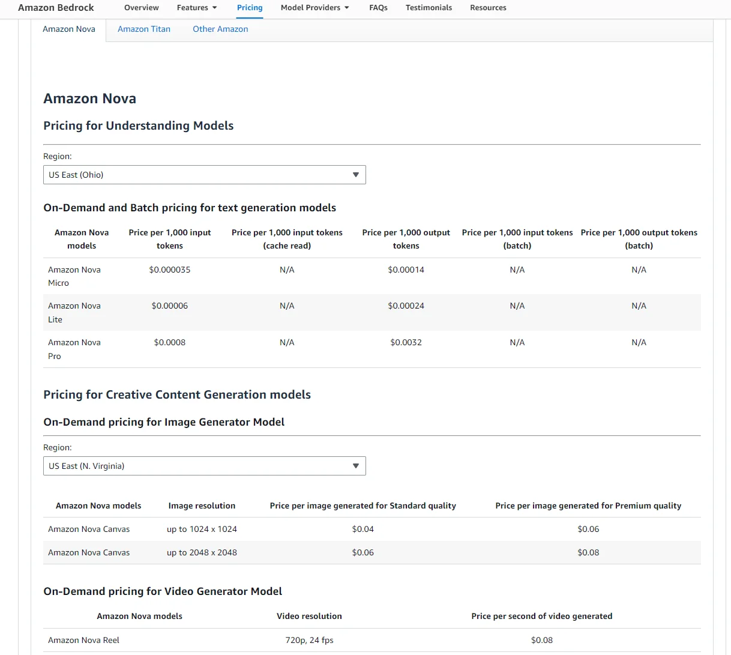Click the Video resolution column header
The width and height of the screenshot is (731, 655).
coord(309,616)
